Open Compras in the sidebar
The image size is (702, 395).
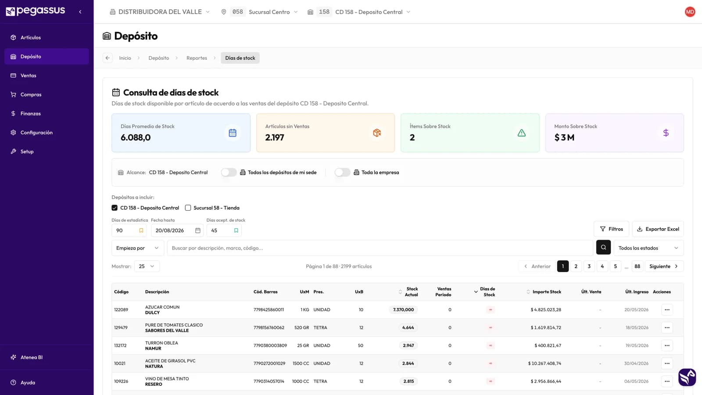click(47, 94)
